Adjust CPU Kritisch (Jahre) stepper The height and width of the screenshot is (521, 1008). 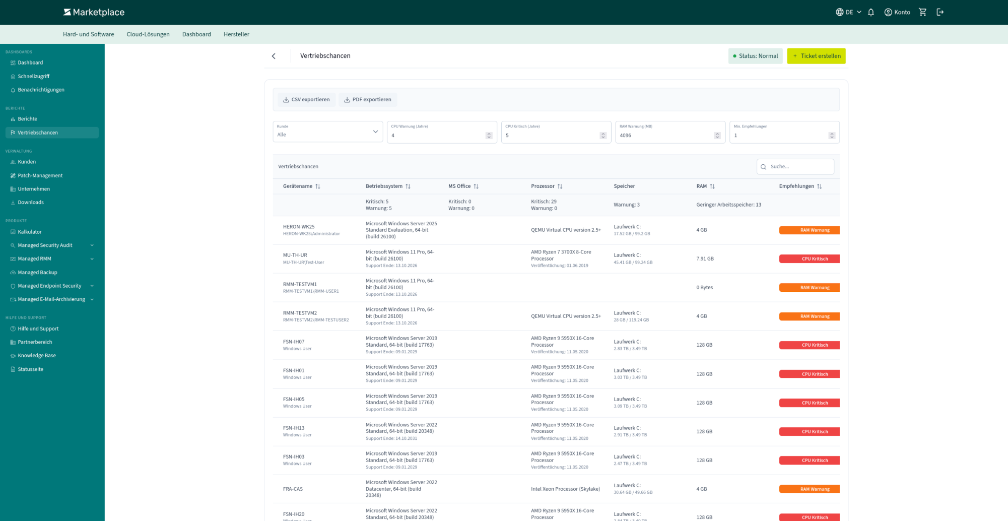[603, 136]
